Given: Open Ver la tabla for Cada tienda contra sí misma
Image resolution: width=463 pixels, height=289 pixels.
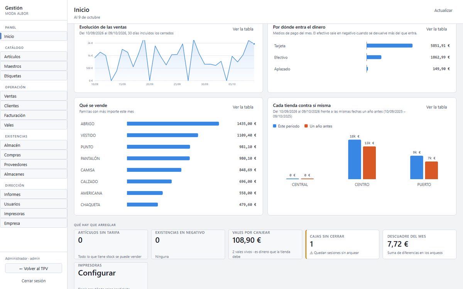Looking at the screenshot, I should [437, 107].
